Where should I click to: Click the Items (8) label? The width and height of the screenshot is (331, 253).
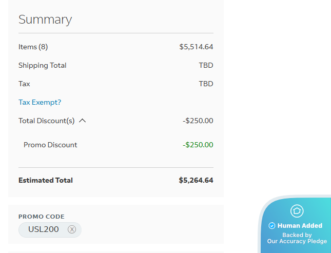pyautogui.click(x=33, y=47)
